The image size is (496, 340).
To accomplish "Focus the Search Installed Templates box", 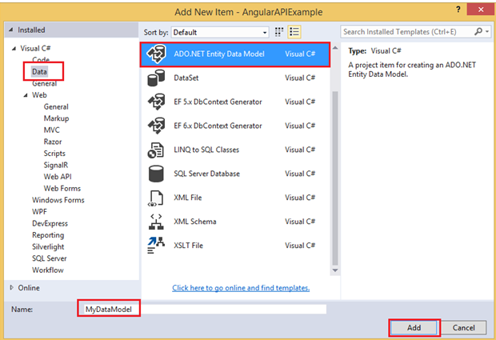I will 407,32.
